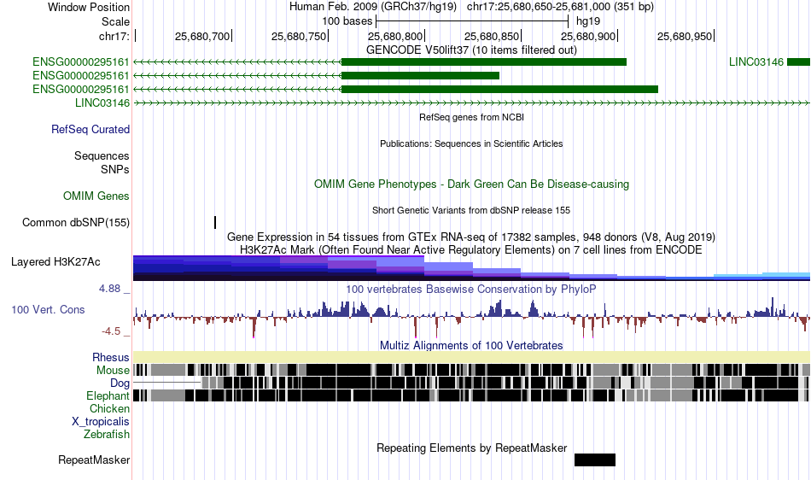Click the Zebrafish alignment label
The width and height of the screenshot is (811, 480).
[x=107, y=435]
